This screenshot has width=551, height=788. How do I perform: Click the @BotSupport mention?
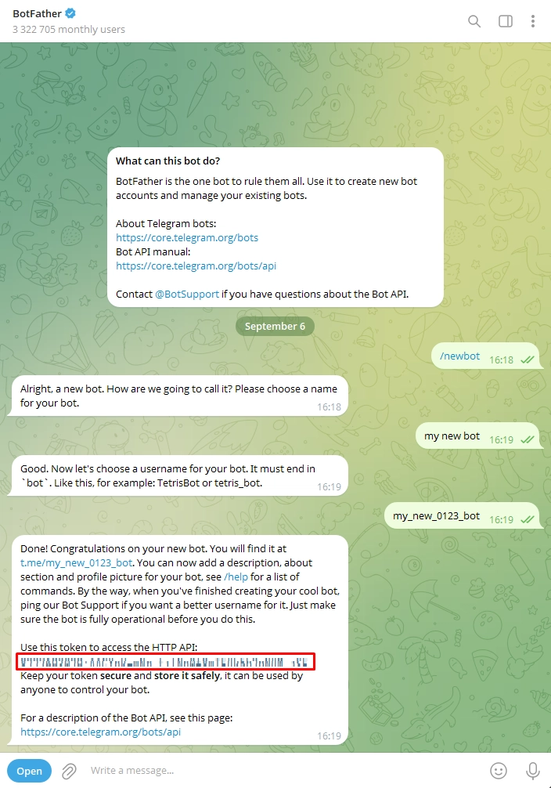[187, 294]
